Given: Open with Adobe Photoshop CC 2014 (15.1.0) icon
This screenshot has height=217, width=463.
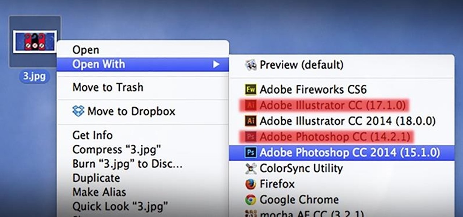Looking at the screenshot, I should 250,153.
